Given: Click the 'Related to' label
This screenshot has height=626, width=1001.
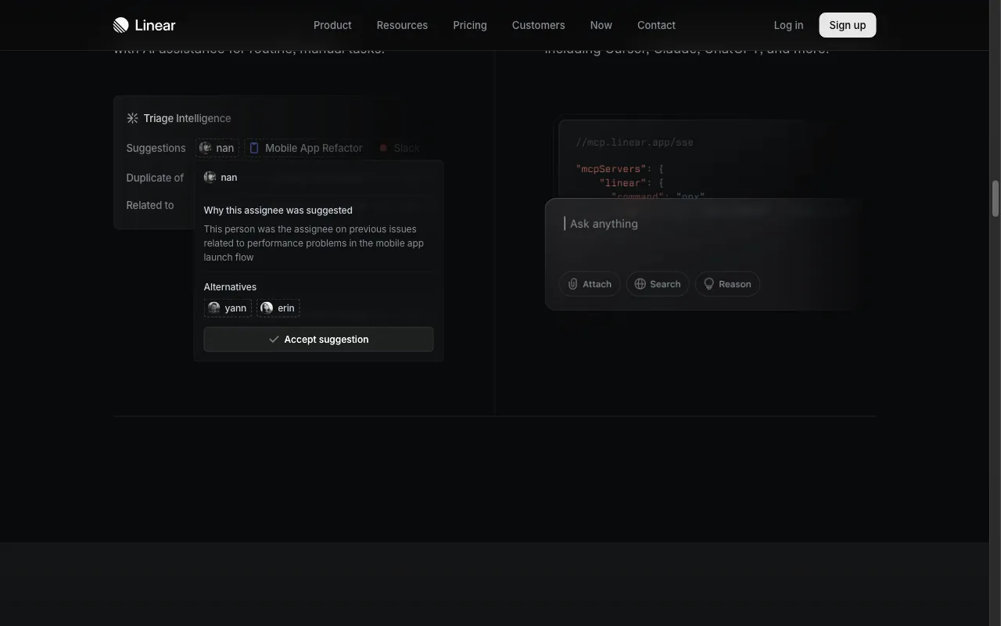Looking at the screenshot, I should [x=150, y=205].
